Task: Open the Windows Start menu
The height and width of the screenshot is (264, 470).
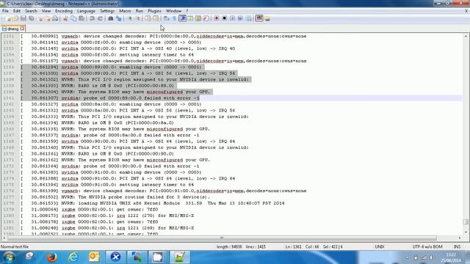Action: tap(9, 257)
